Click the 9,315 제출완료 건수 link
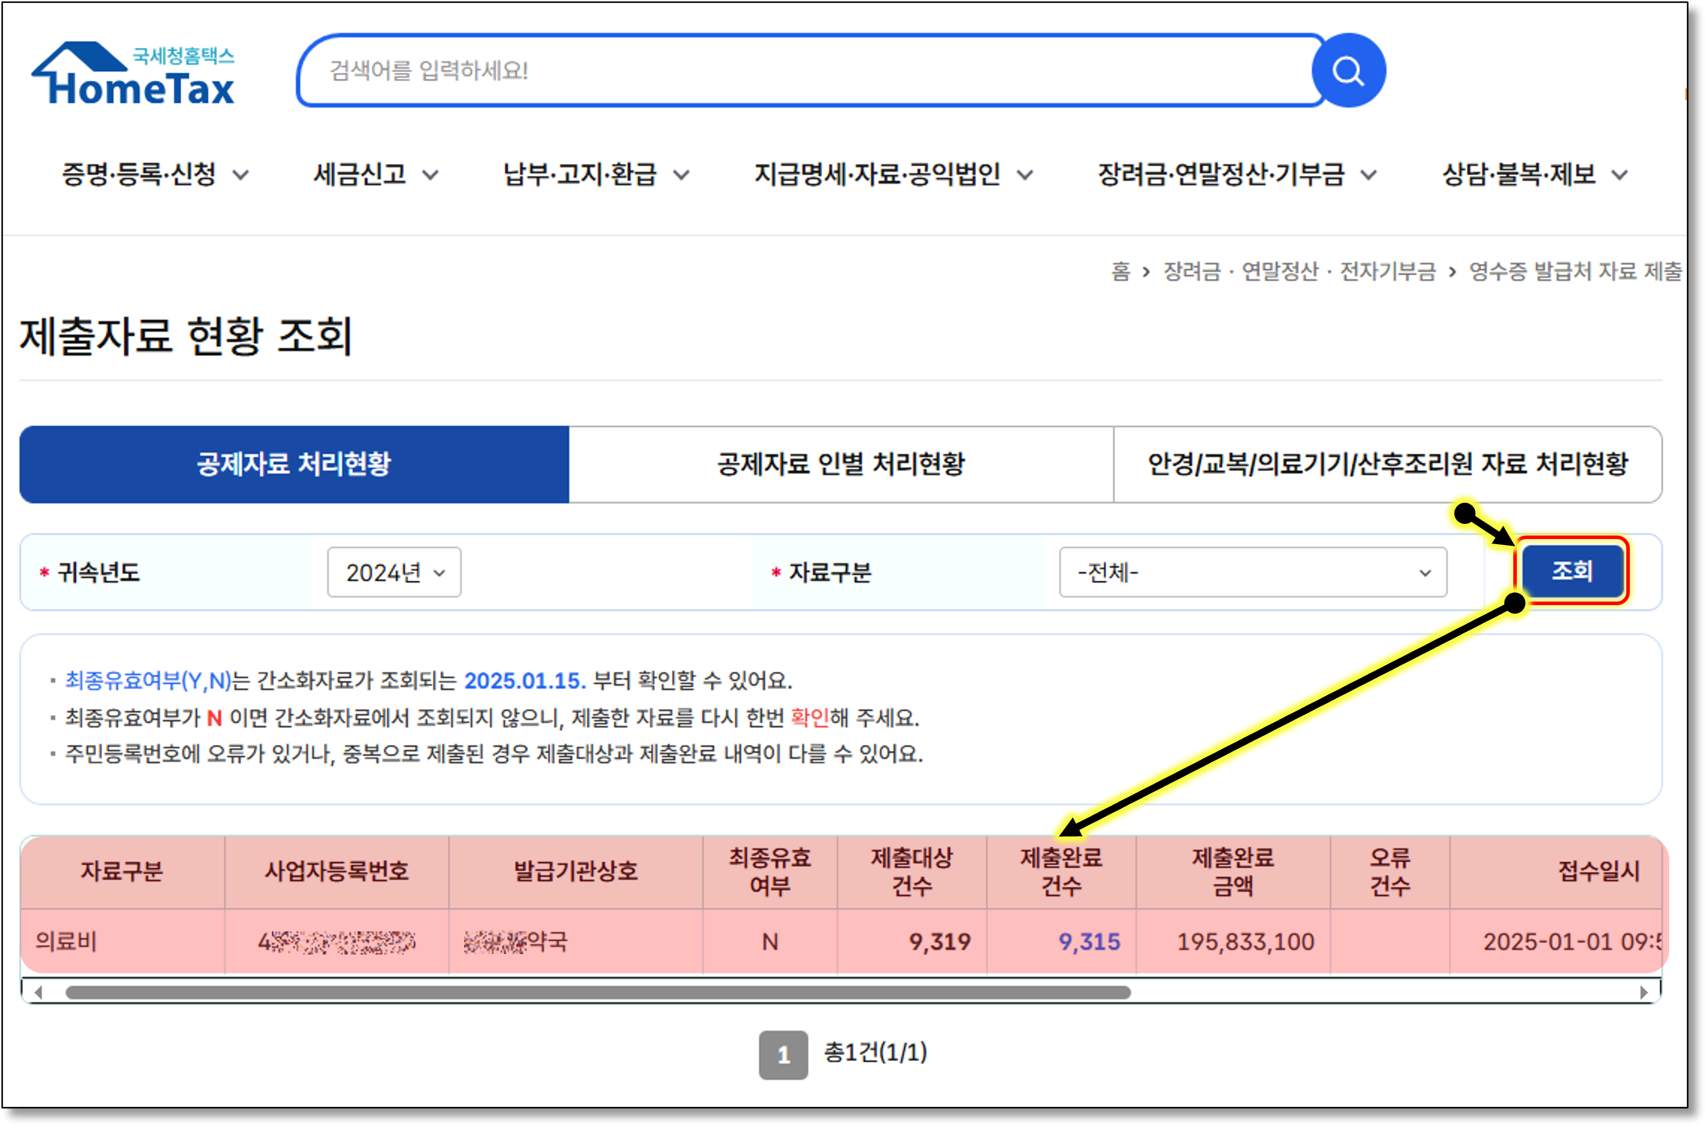Image resolution: width=1706 pixels, height=1126 pixels. pyautogui.click(x=1089, y=941)
